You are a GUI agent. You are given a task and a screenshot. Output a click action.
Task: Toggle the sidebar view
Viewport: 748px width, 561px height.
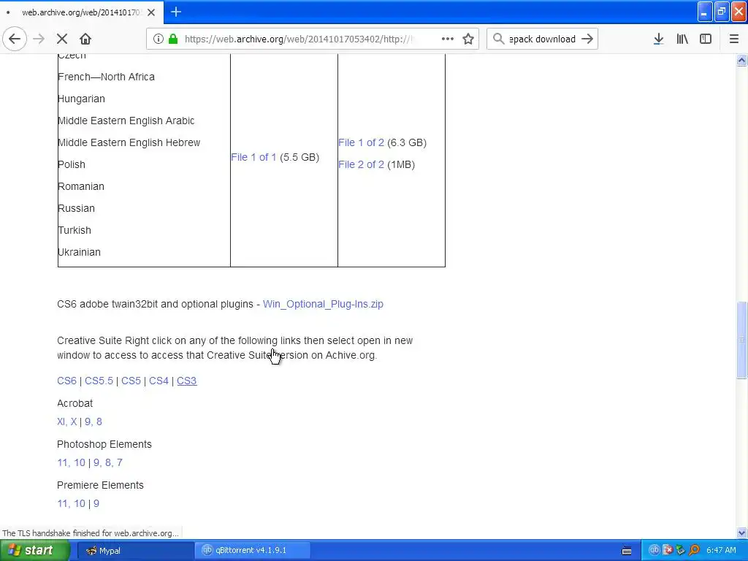pos(706,39)
